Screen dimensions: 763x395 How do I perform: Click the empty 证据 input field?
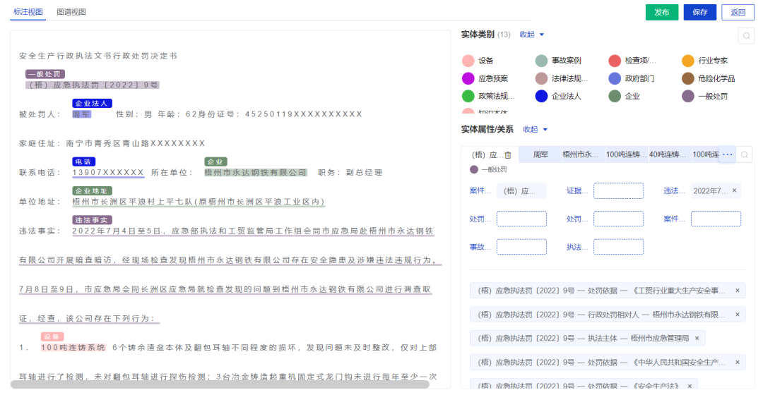(x=618, y=190)
